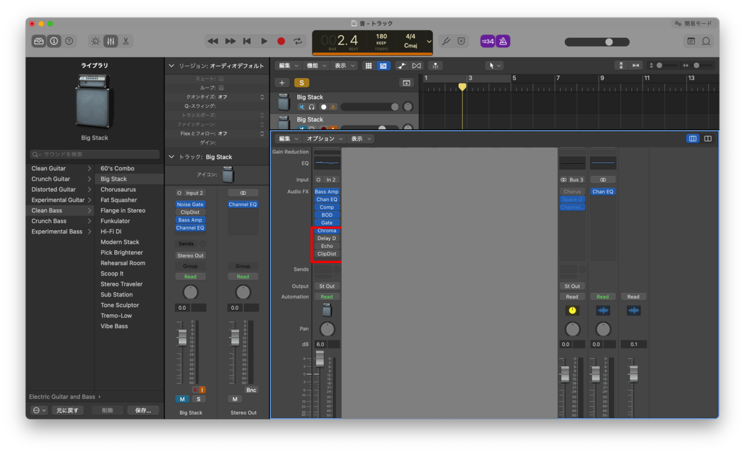Open the pointer tool dropdown
Image resolution: width=745 pixels, height=453 pixels.
click(x=494, y=66)
